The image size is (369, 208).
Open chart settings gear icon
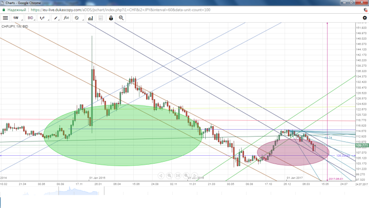(x=365, y=18)
